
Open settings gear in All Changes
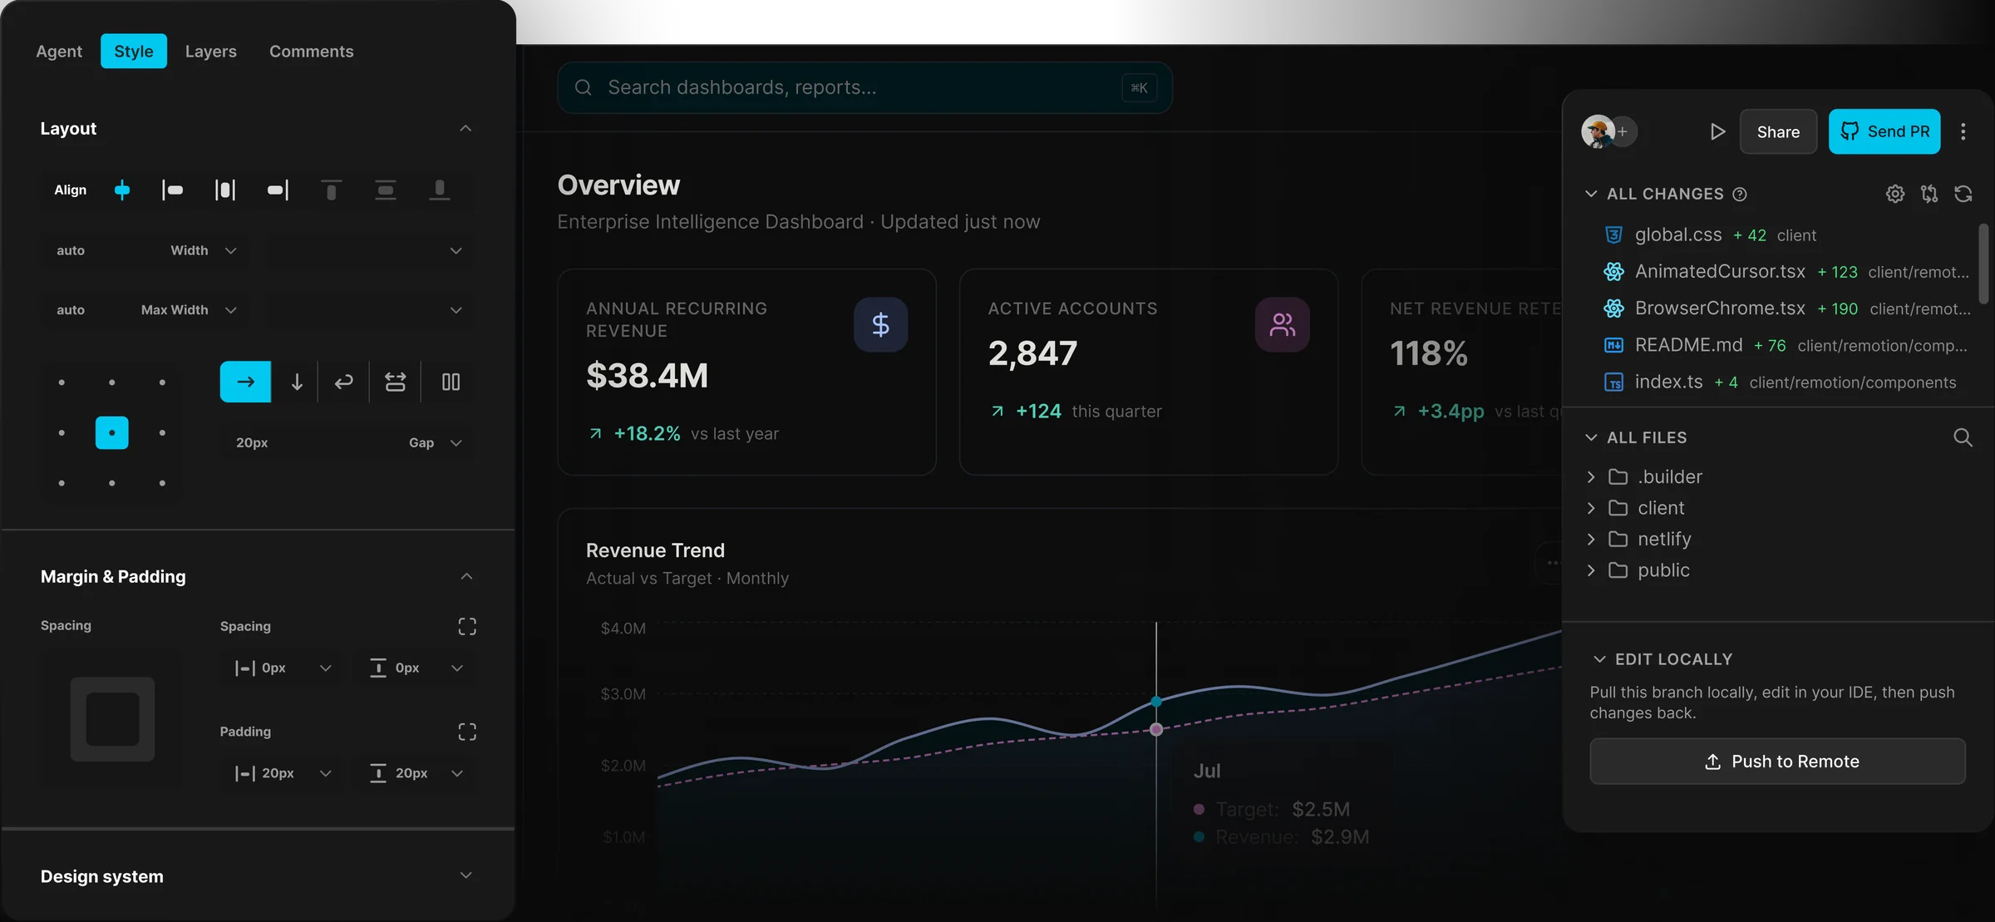1894,194
